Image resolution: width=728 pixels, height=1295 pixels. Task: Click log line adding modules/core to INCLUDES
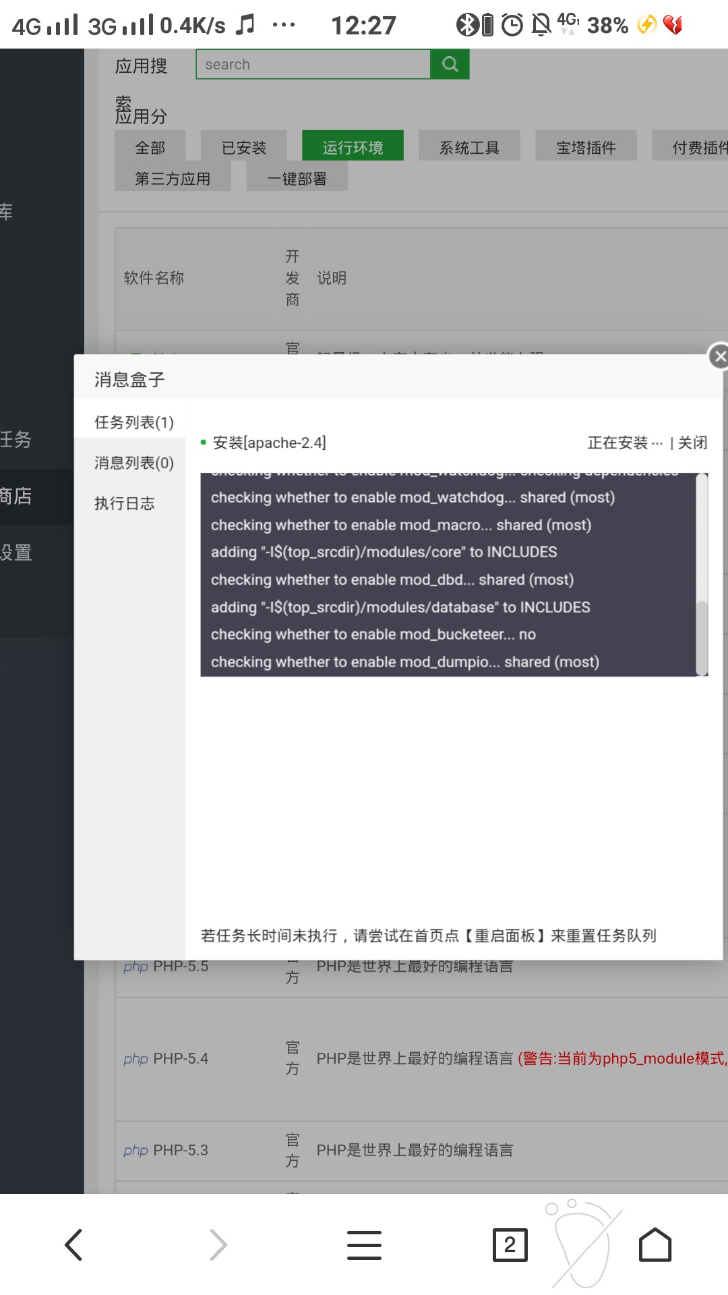coord(384,552)
